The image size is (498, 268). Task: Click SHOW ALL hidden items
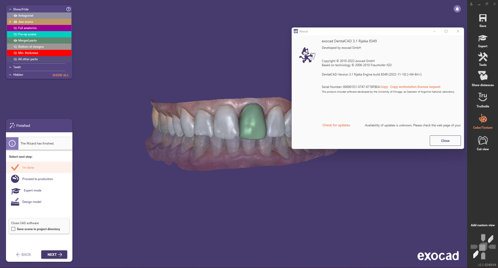(61, 75)
